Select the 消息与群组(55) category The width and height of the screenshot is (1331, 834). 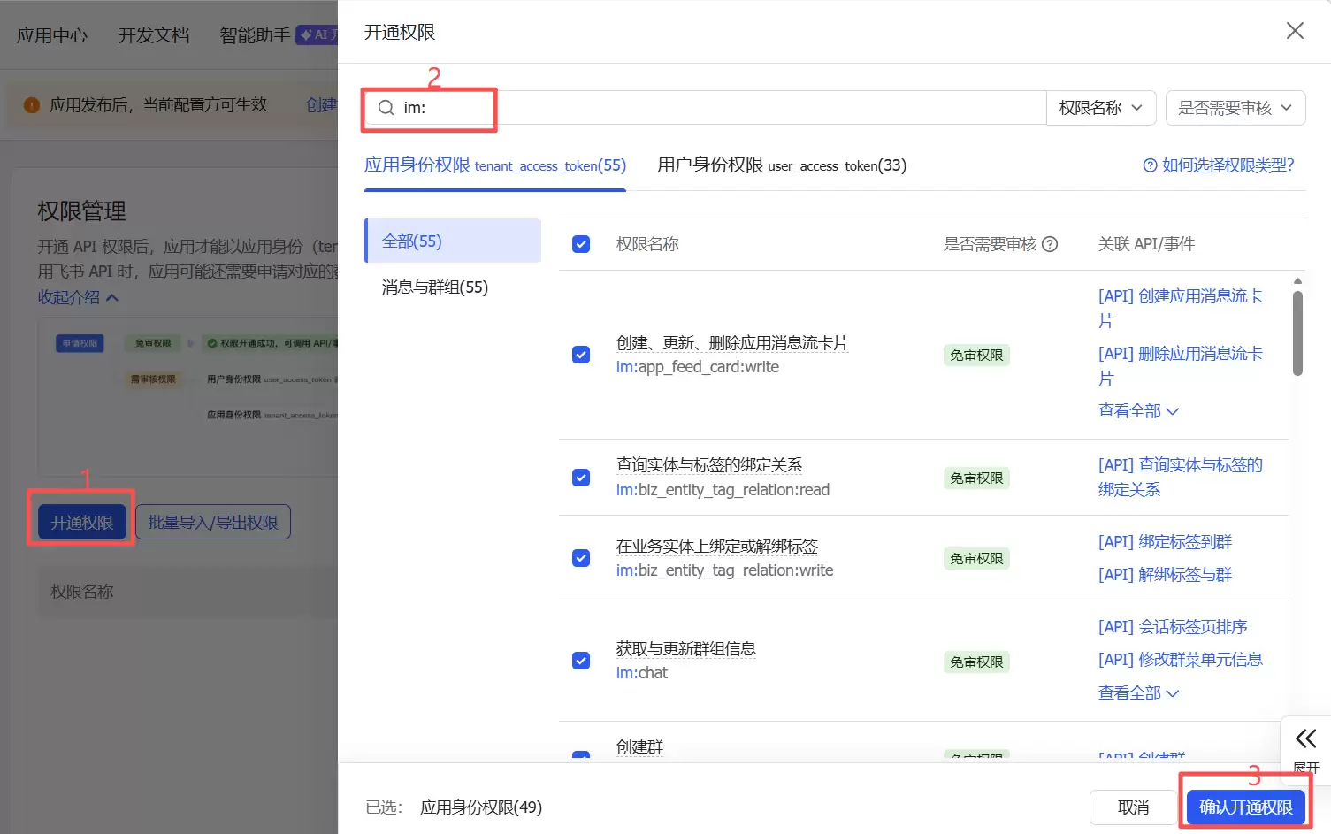(432, 287)
